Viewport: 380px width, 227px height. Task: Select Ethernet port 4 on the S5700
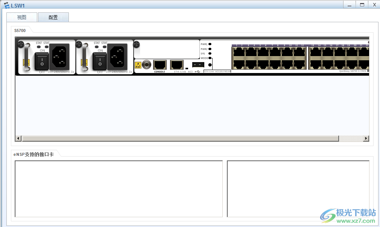251,64
